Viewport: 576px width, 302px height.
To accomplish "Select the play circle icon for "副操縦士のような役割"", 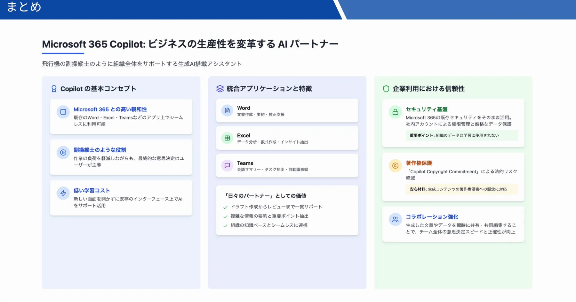I will tap(63, 153).
